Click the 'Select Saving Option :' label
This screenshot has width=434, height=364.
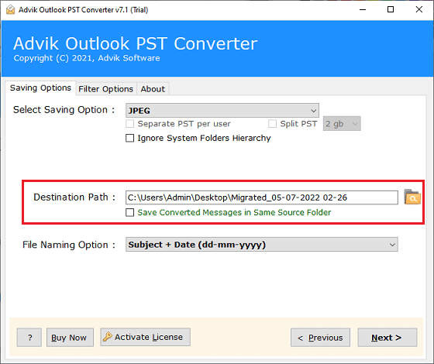click(64, 110)
